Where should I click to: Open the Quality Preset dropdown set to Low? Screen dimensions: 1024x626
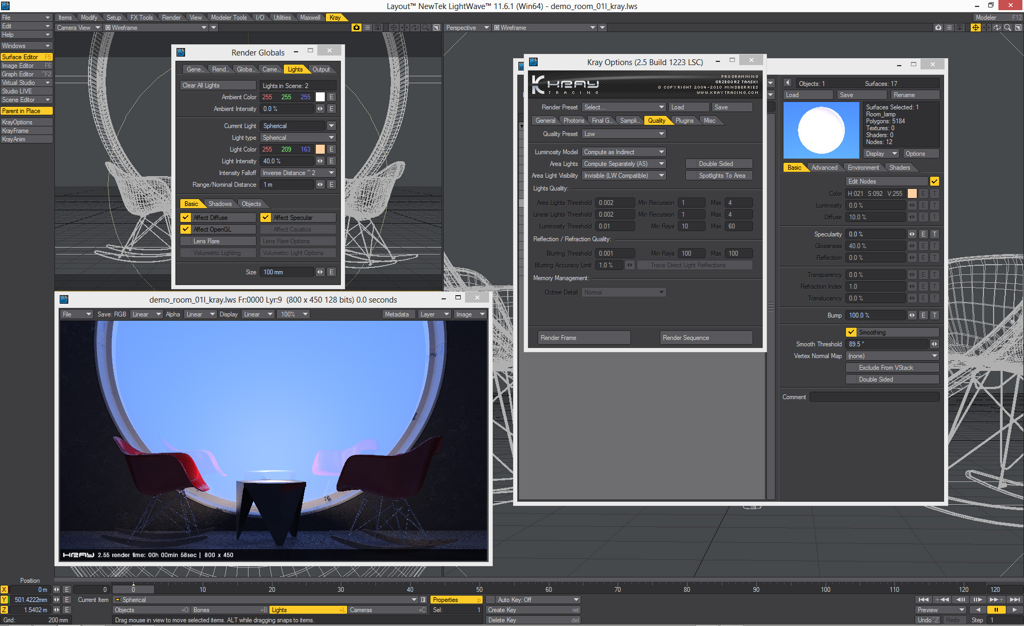[x=623, y=134]
